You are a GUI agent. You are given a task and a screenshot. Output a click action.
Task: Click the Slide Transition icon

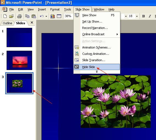coord(77,60)
